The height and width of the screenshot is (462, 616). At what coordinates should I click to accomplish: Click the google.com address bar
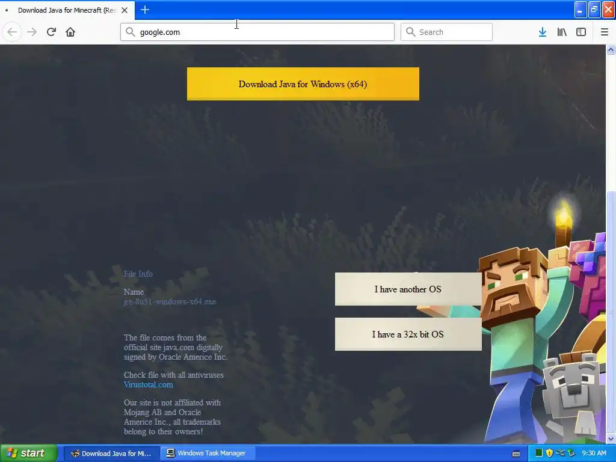pos(257,32)
